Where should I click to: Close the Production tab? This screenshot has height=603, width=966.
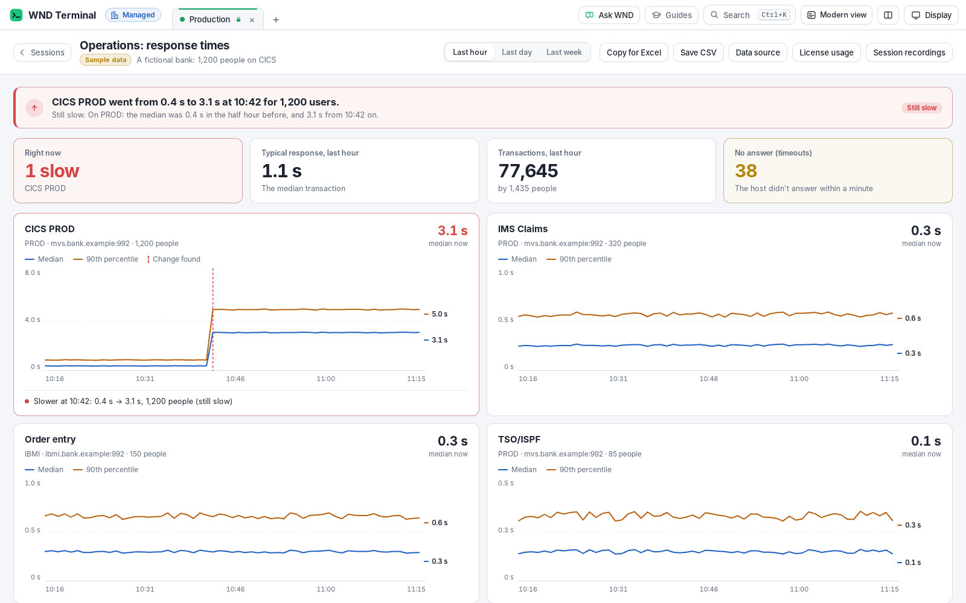point(252,20)
